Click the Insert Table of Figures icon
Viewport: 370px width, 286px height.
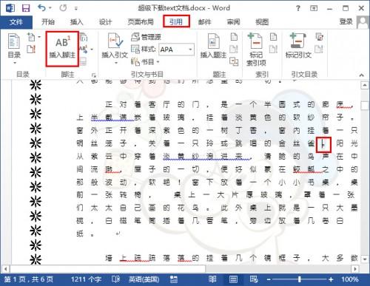234,37
